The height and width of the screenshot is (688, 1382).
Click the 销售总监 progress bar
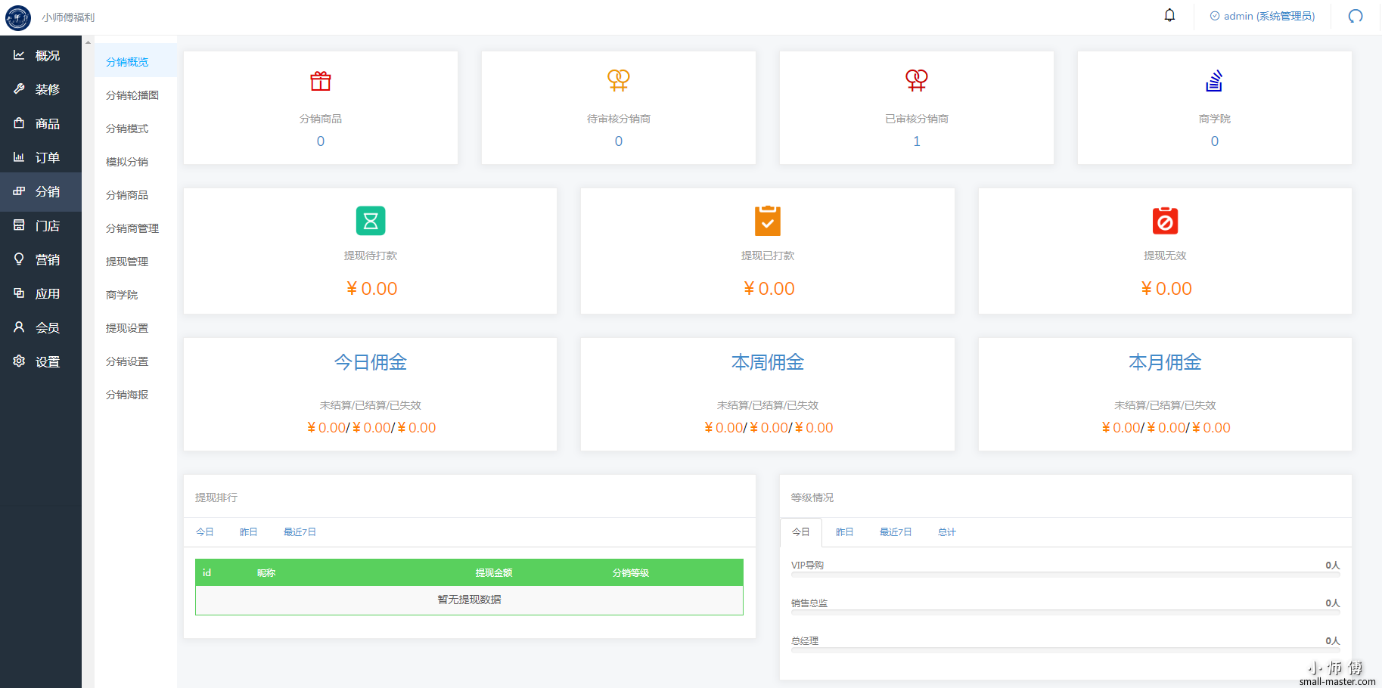point(1065,612)
